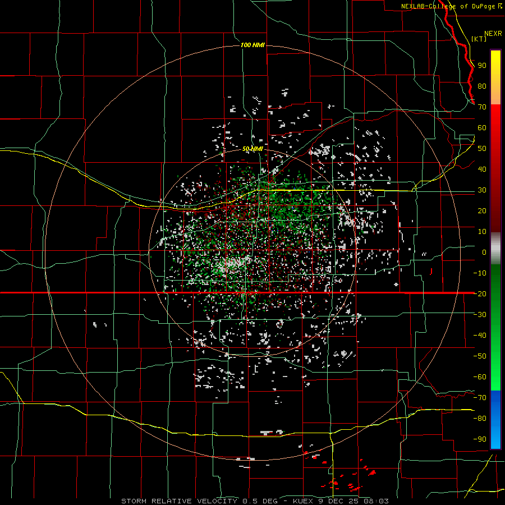Click the -30 scale value
This screenshot has height=505, width=505.
(480, 315)
